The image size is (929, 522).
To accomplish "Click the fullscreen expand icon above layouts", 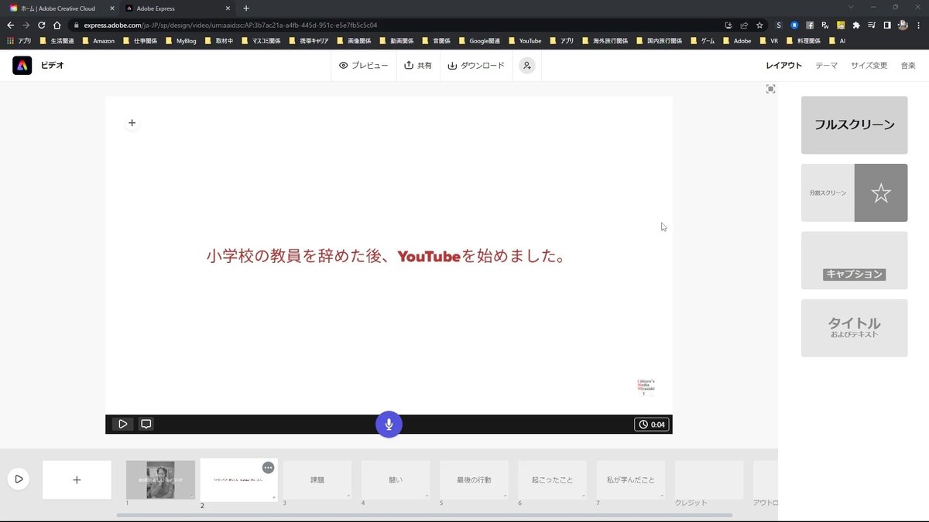I will (x=770, y=90).
